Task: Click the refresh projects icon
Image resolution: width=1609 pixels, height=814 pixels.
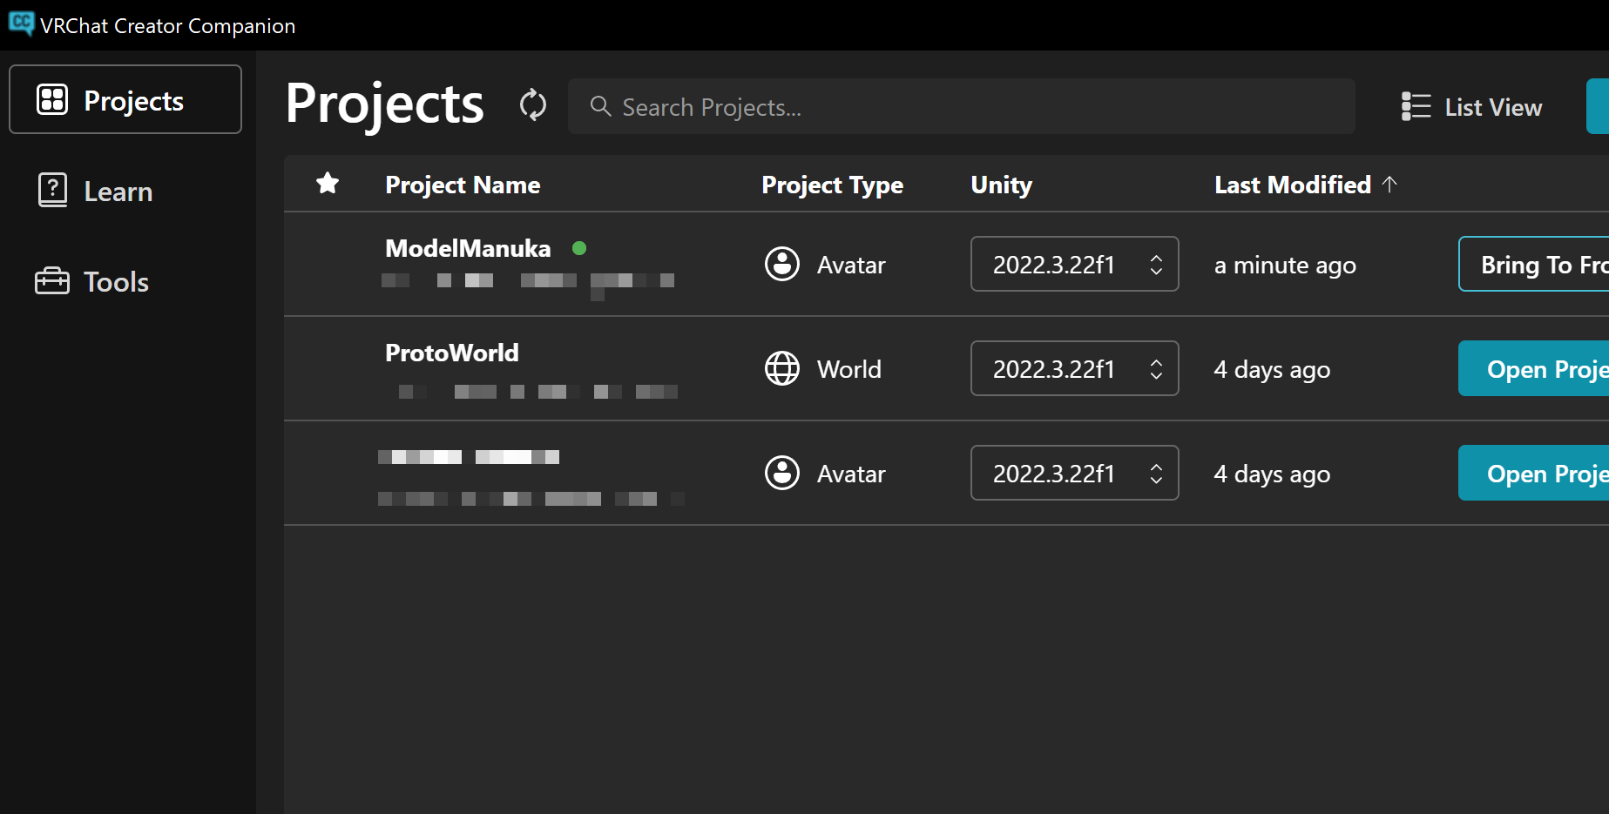Action: pos(532,105)
